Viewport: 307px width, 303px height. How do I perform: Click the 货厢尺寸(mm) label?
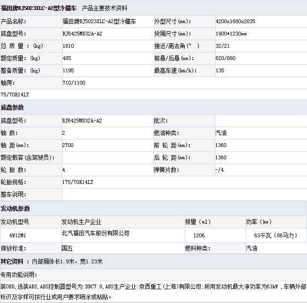click(172, 34)
